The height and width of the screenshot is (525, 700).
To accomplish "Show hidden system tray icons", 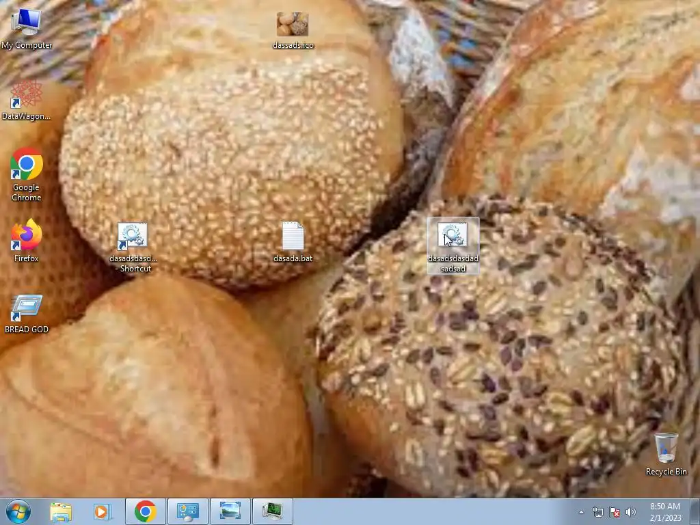I will pyautogui.click(x=581, y=512).
